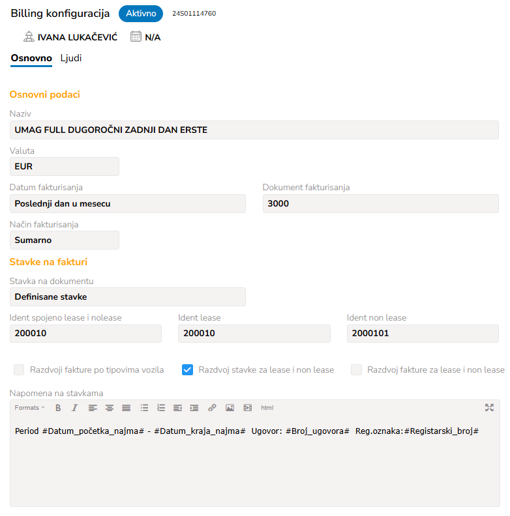Open the Formats dropdown in editor
Image resolution: width=510 pixels, height=516 pixels.
point(29,408)
